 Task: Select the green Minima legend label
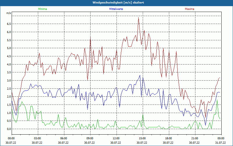tap(43, 9)
